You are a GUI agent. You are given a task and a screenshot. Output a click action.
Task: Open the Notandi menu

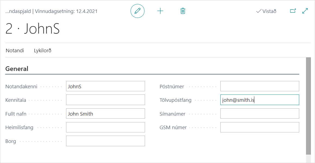tap(15, 51)
